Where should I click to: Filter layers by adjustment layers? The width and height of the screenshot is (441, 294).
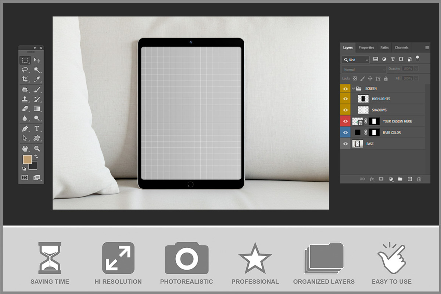pyautogui.click(x=384, y=59)
